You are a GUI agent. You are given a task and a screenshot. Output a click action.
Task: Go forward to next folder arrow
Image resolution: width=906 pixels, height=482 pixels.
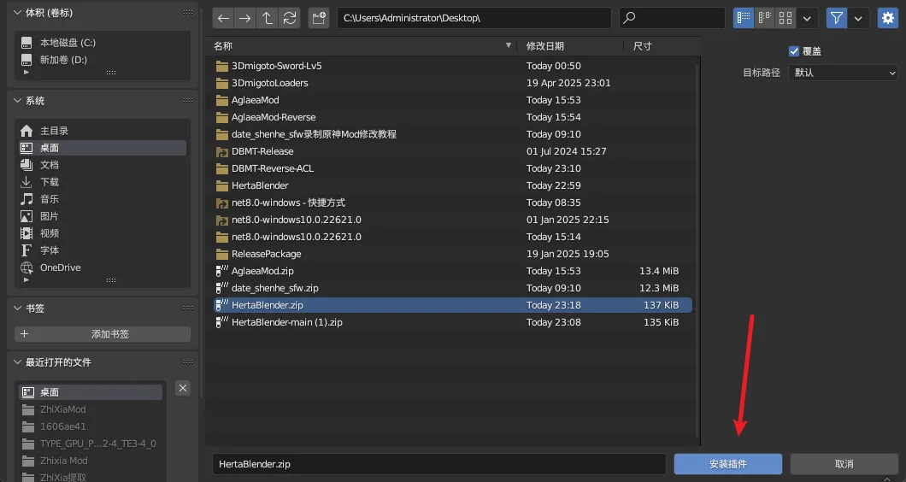[245, 18]
